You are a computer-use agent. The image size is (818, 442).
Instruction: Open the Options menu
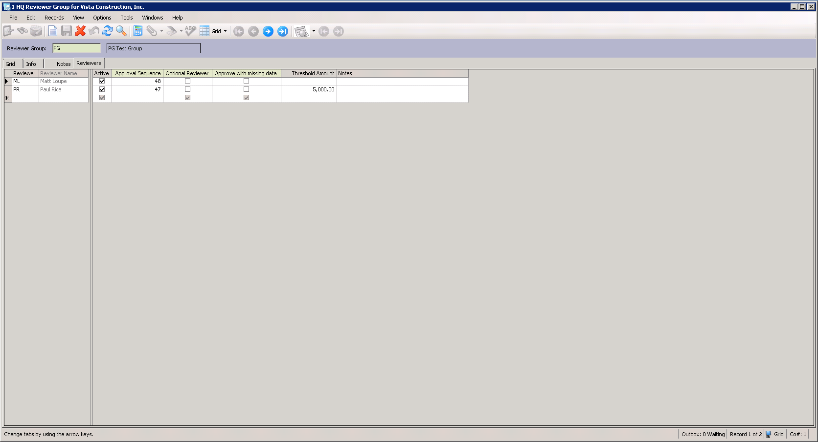[x=102, y=18]
